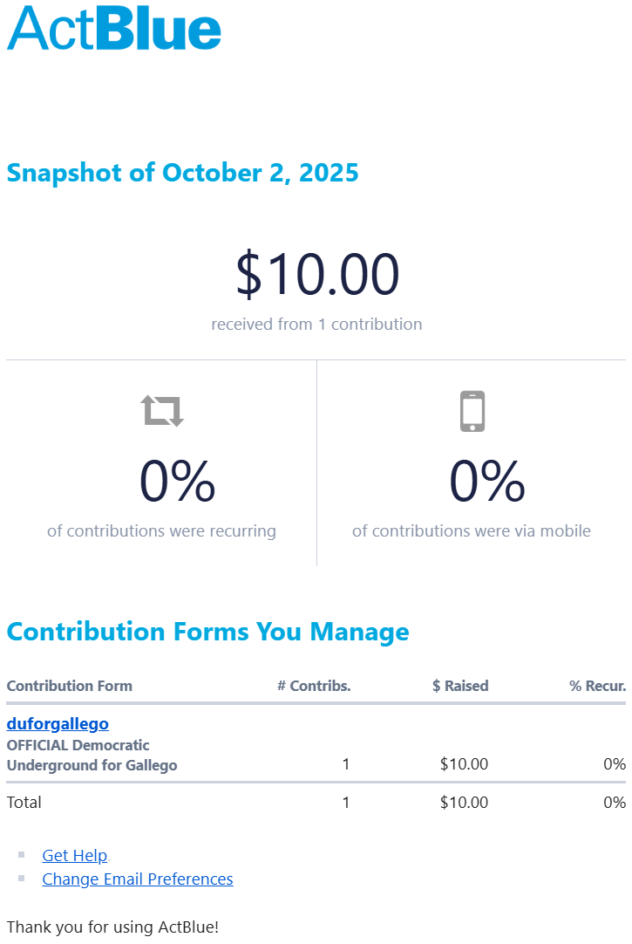Click the recurring arrows icon
Image resolution: width=632 pixels, height=944 pixels.
pos(163,410)
